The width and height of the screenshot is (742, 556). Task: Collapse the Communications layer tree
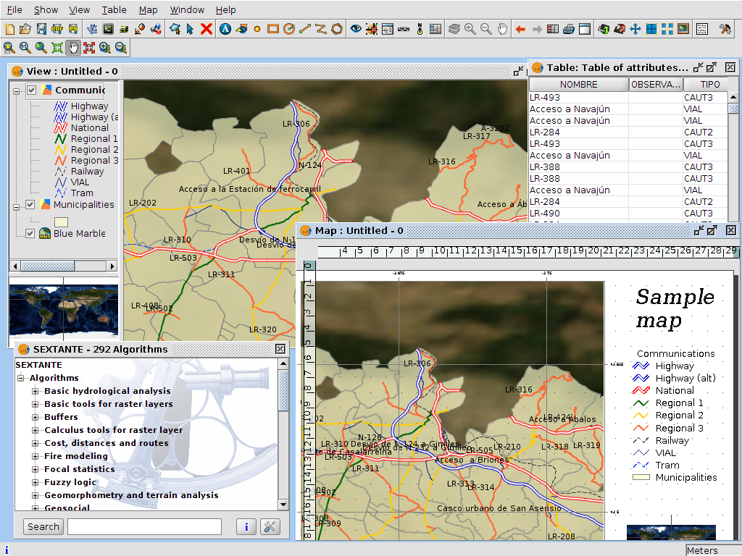tap(17, 90)
